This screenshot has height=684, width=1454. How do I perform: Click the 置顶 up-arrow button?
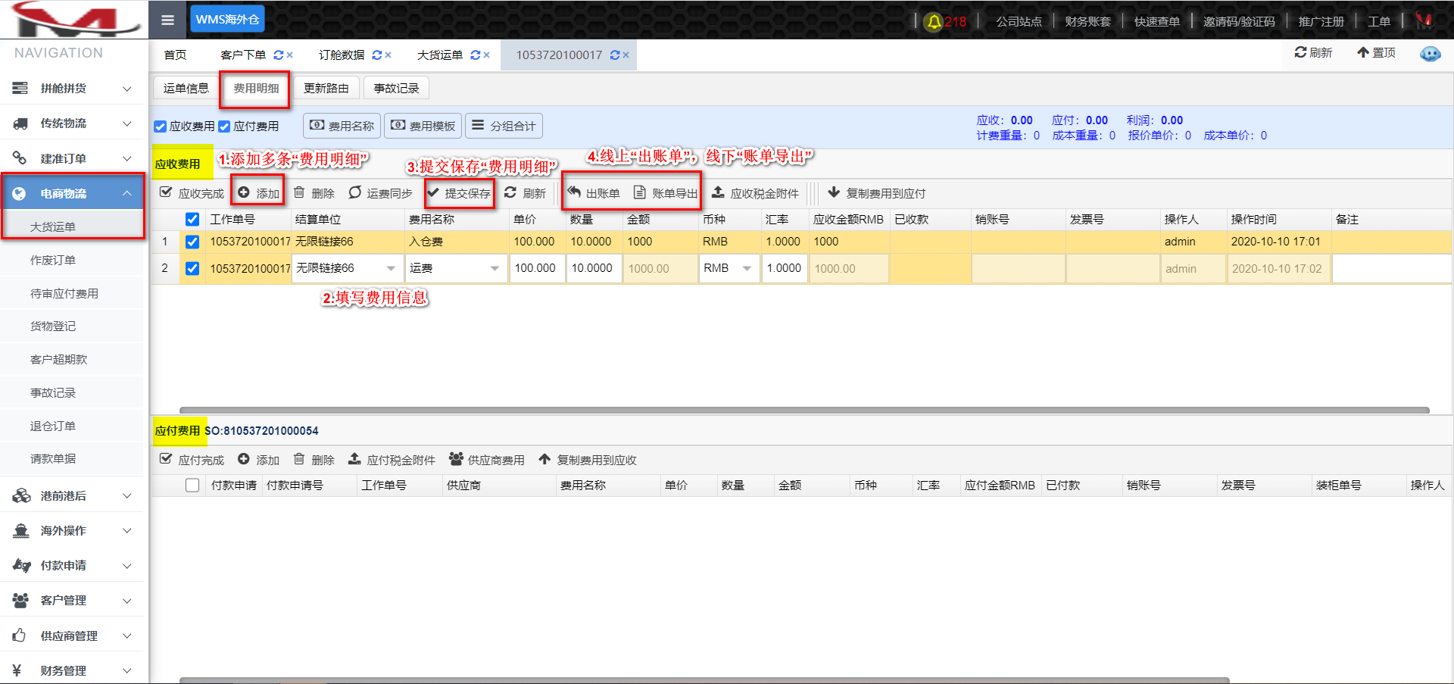[1376, 52]
